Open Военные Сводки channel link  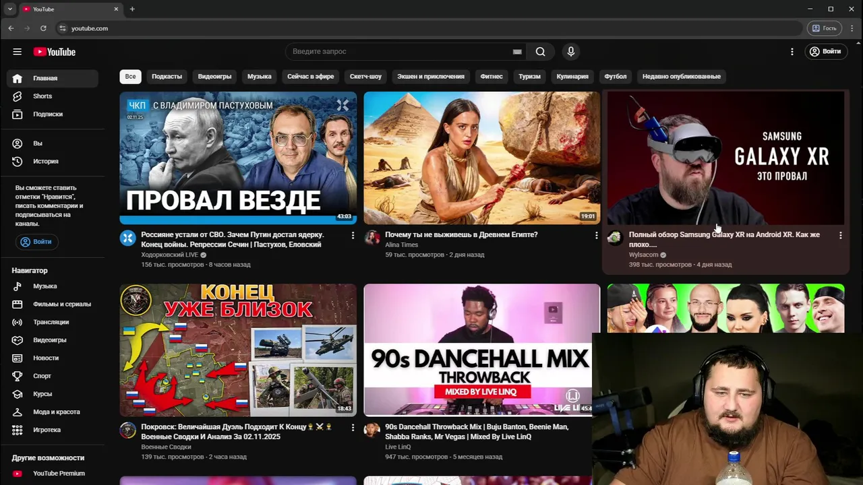pyautogui.click(x=166, y=447)
